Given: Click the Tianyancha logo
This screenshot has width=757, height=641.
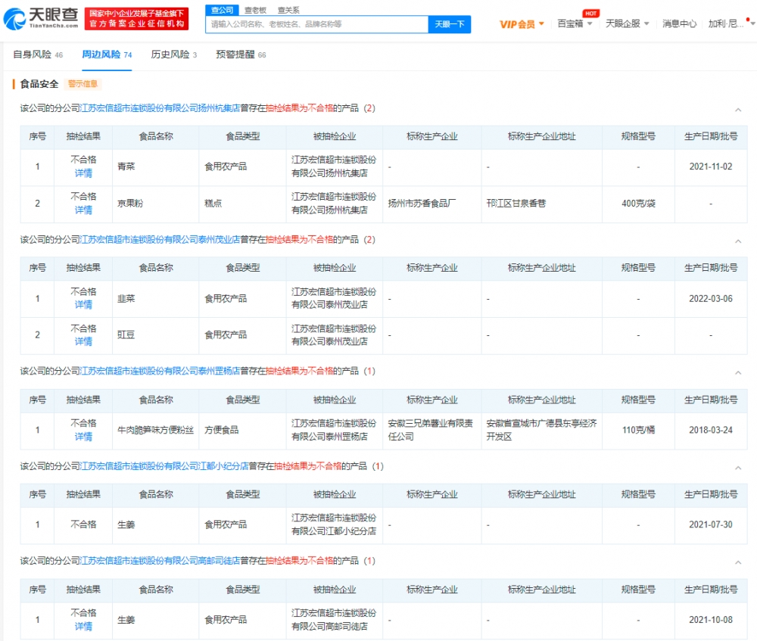Looking at the screenshot, I should click(41, 19).
